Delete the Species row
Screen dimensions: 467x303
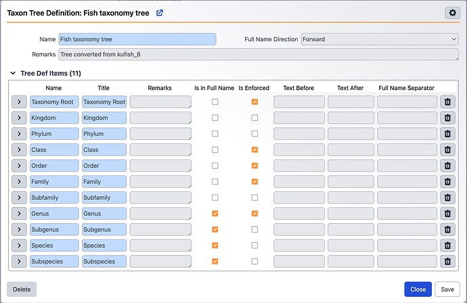[x=447, y=246]
